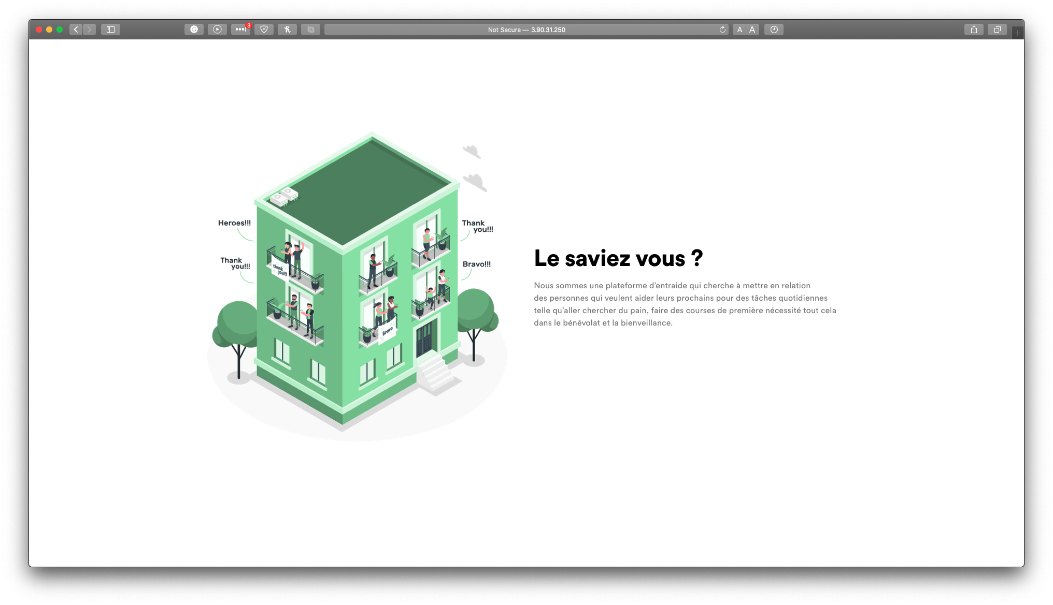Screen dimensions: 1053x605
Task: Click the play-circle extension icon
Action: pyautogui.click(x=217, y=29)
